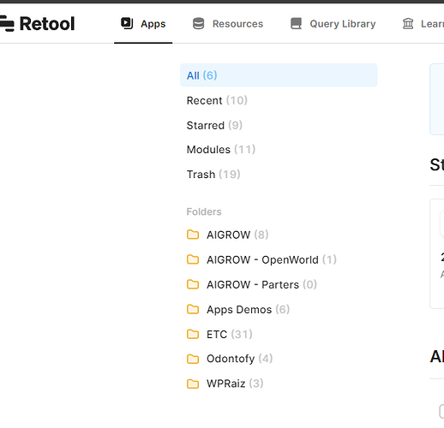Open the Learn tab
This screenshot has width=444, height=428.
423,24
